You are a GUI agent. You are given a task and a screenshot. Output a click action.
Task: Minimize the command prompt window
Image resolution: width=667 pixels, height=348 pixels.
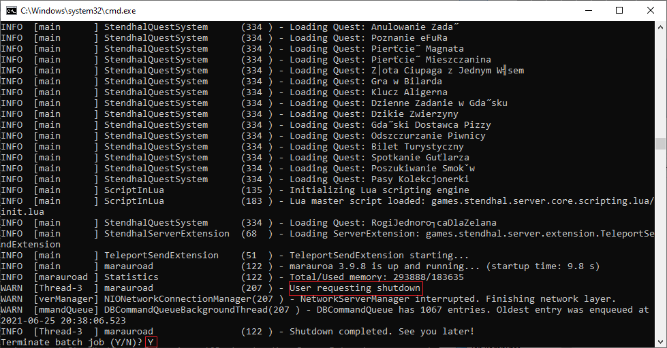(587, 11)
